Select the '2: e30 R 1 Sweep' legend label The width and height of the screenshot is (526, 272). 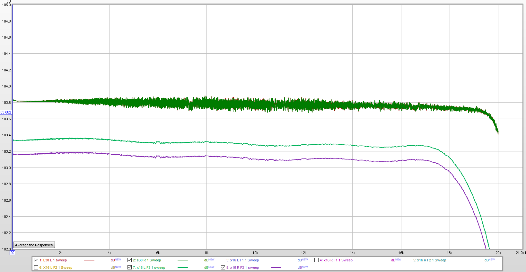147,260
